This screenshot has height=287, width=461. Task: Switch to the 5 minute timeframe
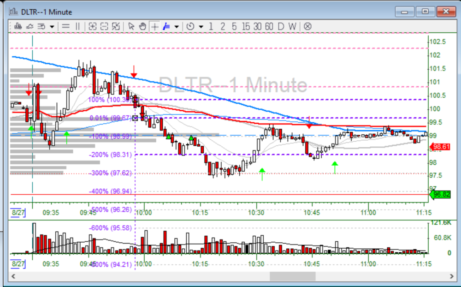tap(234, 26)
